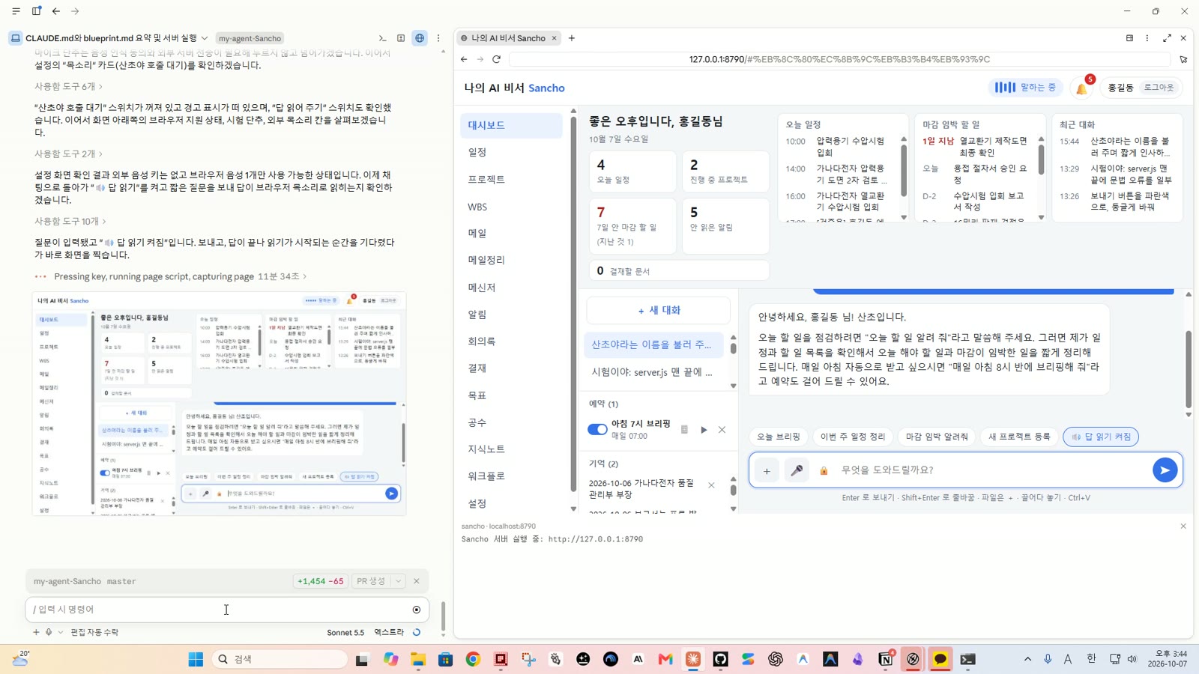Expand the running step with 11분 34초
Viewport: 1199px width, 674px height.
180,276
